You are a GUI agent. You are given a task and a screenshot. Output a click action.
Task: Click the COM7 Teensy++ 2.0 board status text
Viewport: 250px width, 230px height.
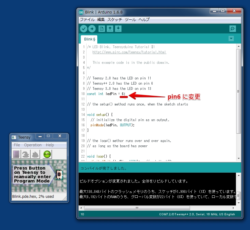[197, 214]
